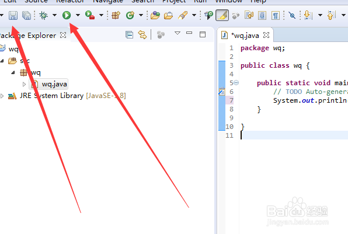Viewport: 348px width, 234px height.
Task: Toggle Link with Editor in Package Explorer
Action: 142,35
